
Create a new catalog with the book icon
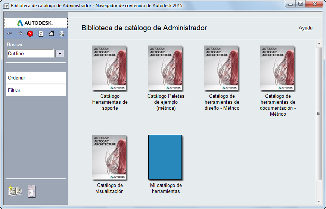(x=15, y=191)
